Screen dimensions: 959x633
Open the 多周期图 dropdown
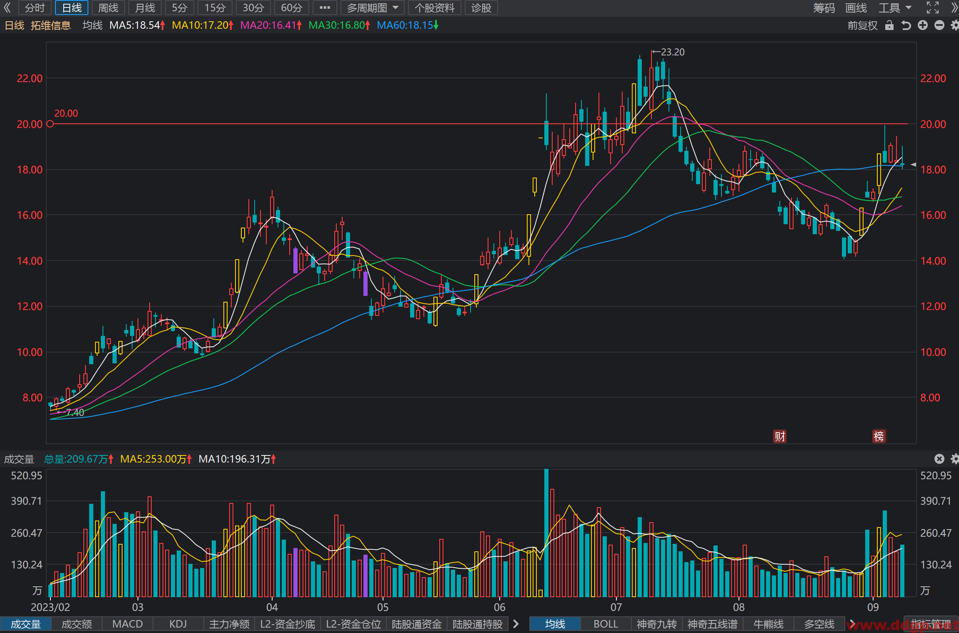coord(373,8)
